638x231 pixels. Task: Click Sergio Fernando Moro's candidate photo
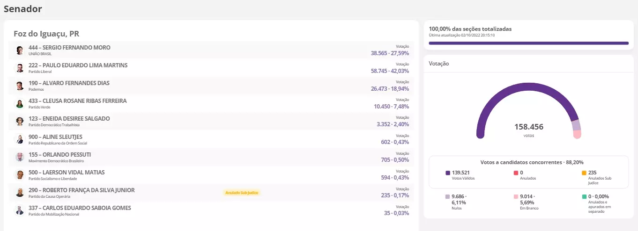[x=20, y=50]
